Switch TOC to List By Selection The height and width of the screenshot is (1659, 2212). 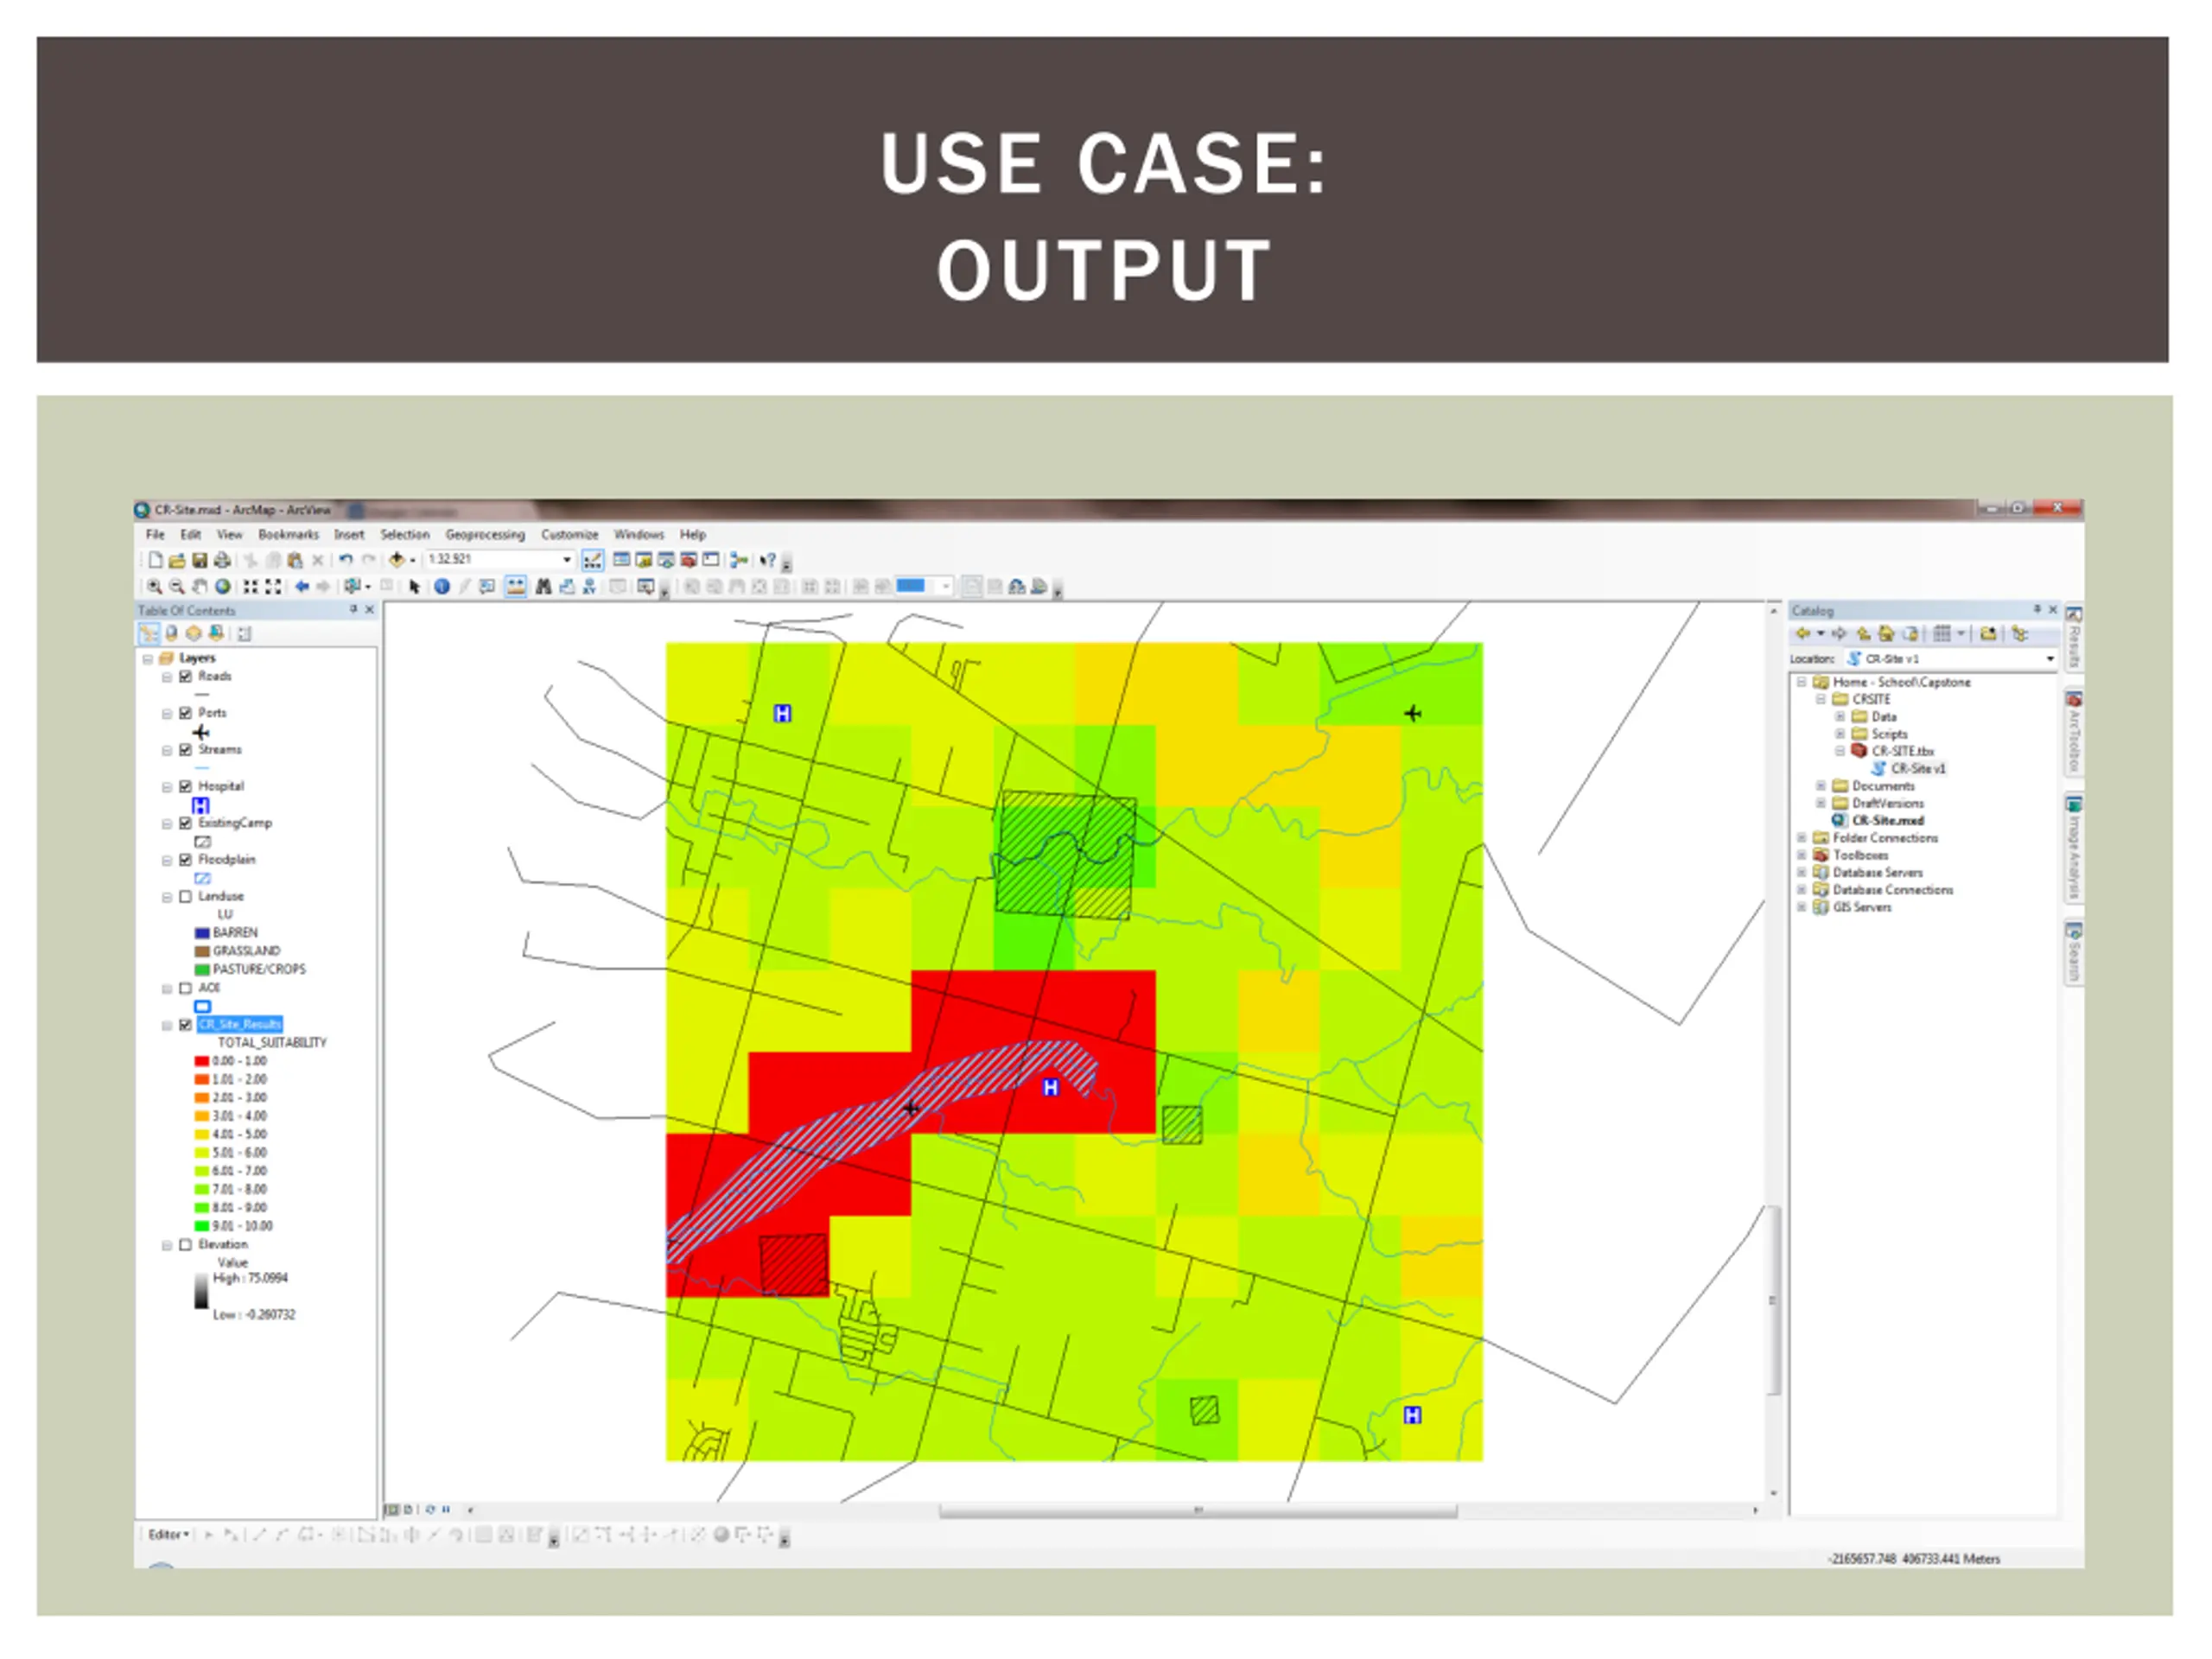pyautogui.click(x=216, y=633)
